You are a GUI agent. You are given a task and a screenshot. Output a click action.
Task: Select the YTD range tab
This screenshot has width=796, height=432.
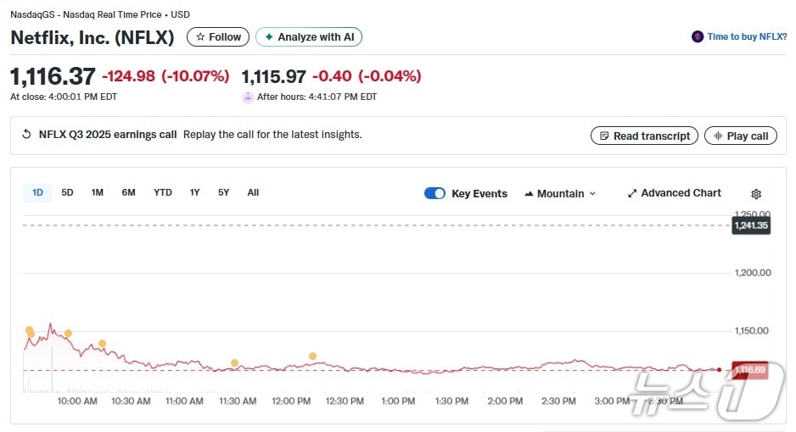pyautogui.click(x=163, y=192)
